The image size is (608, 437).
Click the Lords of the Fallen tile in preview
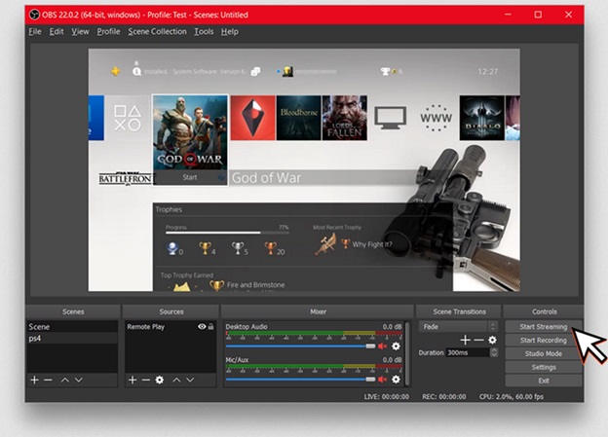pyautogui.click(x=345, y=118)
